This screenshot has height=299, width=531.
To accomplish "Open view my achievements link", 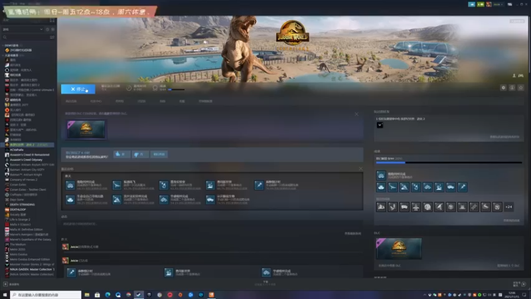I will point(511,221).
